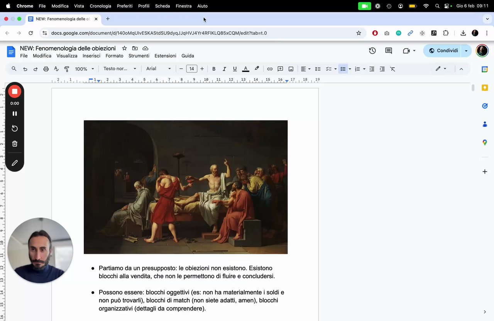
Task: Pause the screen recording
Action: click(x=15, y=114)
